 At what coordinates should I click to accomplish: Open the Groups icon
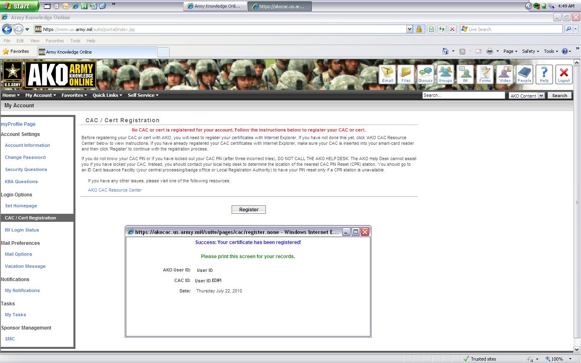445,74
